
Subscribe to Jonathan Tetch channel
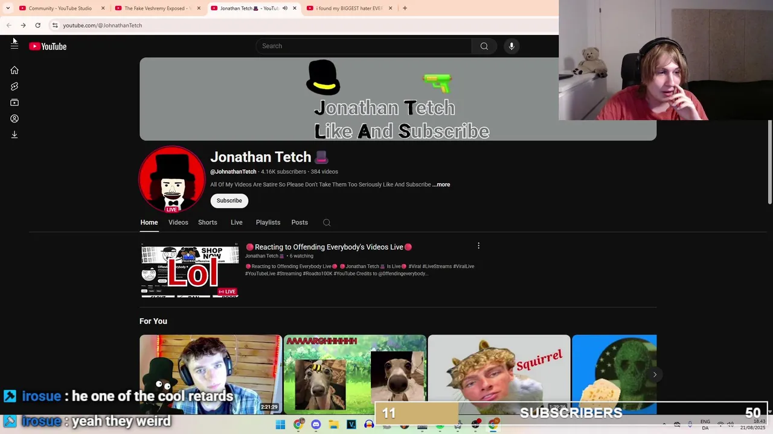pos(229,201)
